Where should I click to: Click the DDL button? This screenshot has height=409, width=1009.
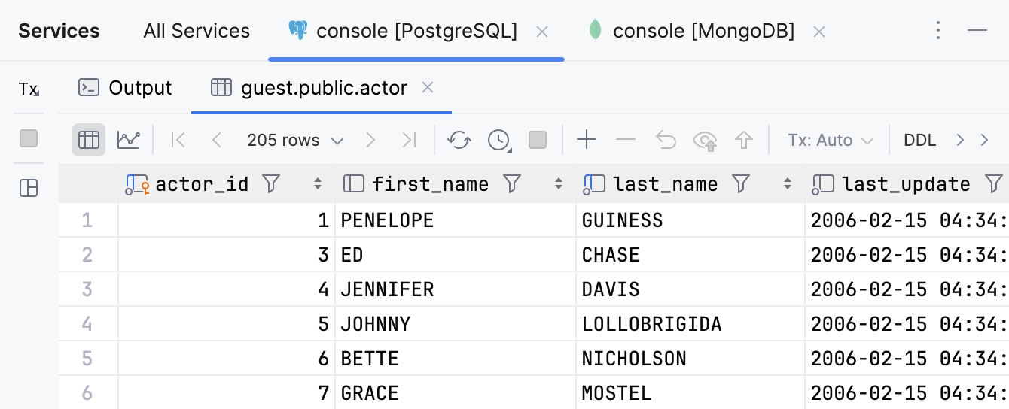pyautogui.click(x=919, y=141)
